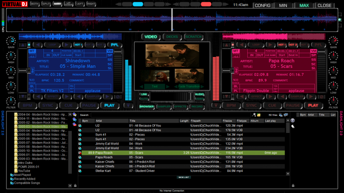Click red file icon of loaded Scars row
The height and width of the screenshot is (193, 344).
tap(80, 153)
